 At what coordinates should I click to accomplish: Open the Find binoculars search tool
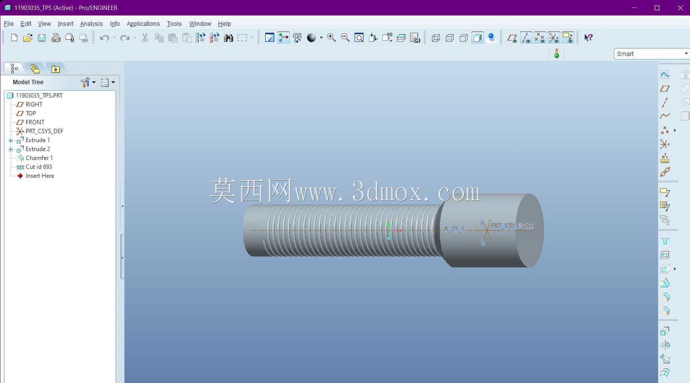[x=229, y=38]
